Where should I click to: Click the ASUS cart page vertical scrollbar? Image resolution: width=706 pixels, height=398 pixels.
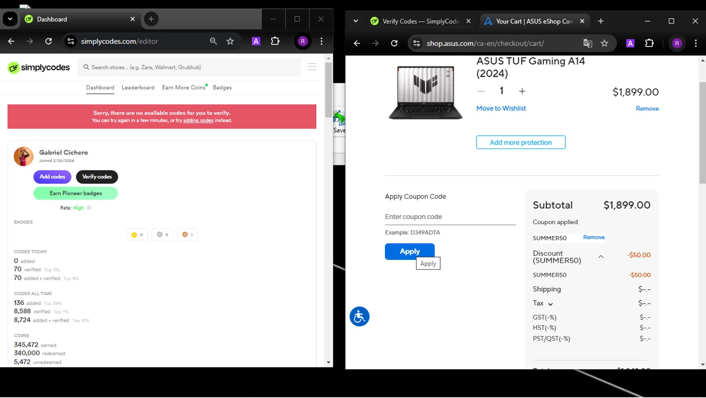[x=702, y=133]
